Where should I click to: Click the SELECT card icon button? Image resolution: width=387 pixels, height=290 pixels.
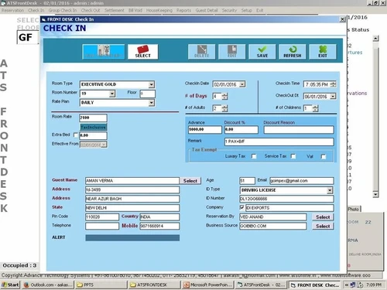(142, 52)
